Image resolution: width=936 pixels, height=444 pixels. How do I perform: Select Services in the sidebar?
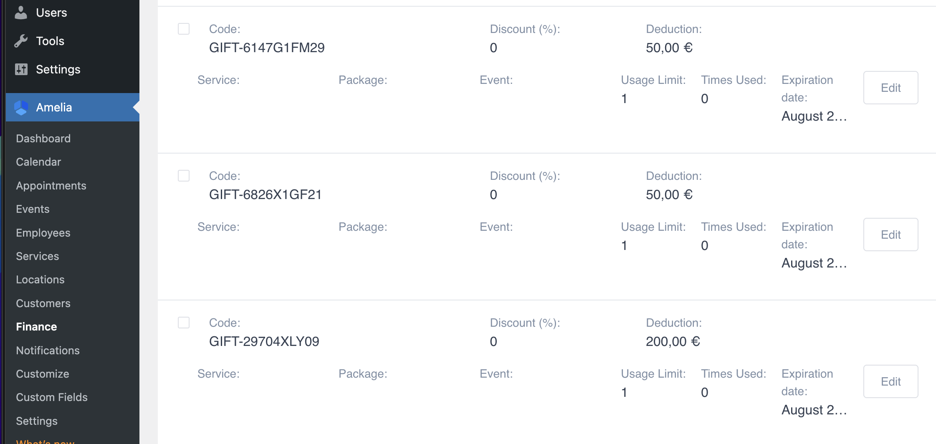(37, 256)
